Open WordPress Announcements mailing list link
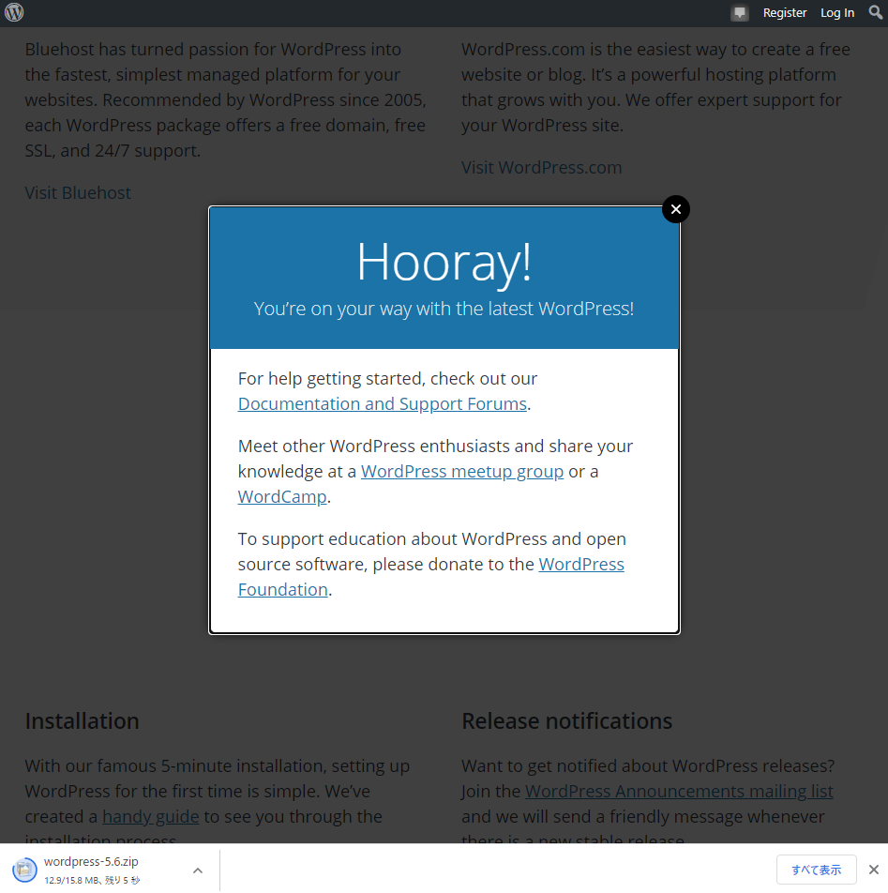The height and width of the screenshot is (893, 888). [x=679, y=792]
